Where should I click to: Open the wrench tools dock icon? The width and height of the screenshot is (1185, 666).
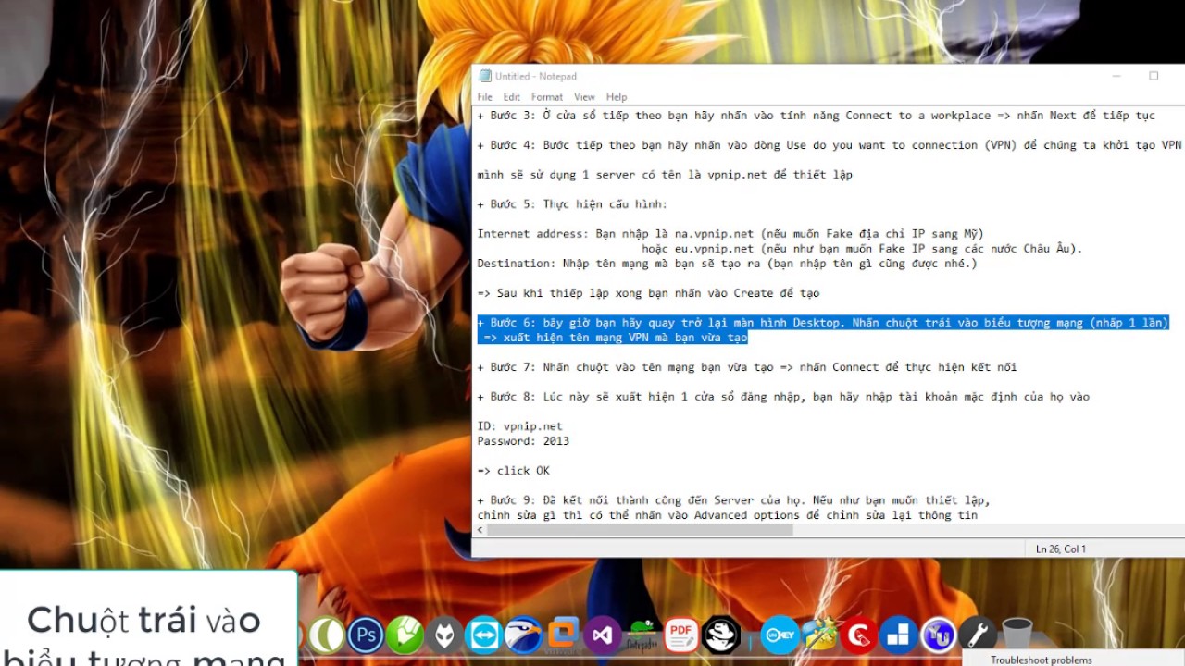[977, 635]
